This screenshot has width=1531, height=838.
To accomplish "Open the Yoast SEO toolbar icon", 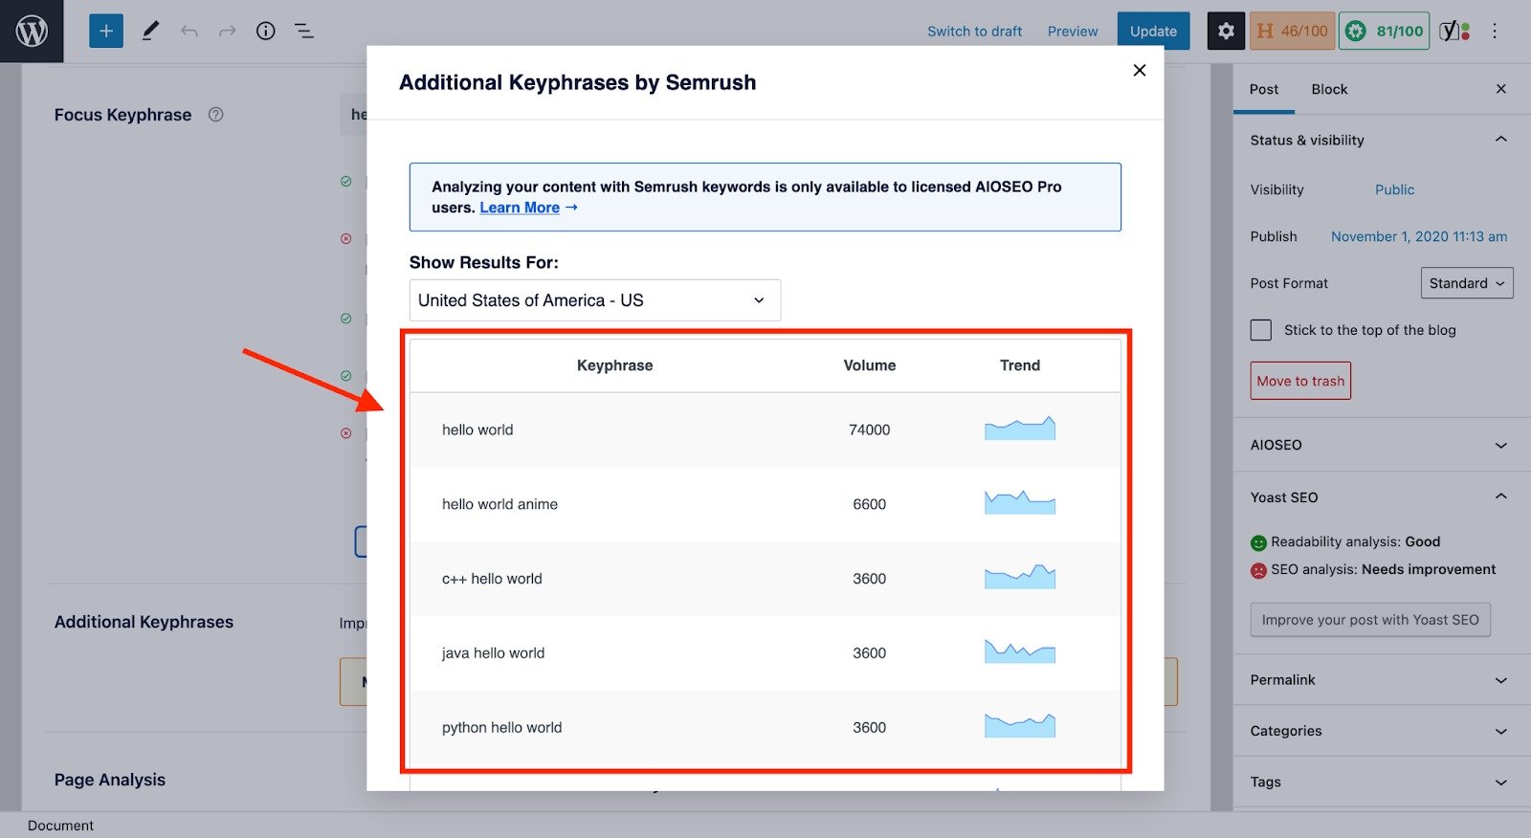I will coord(1454,32).
